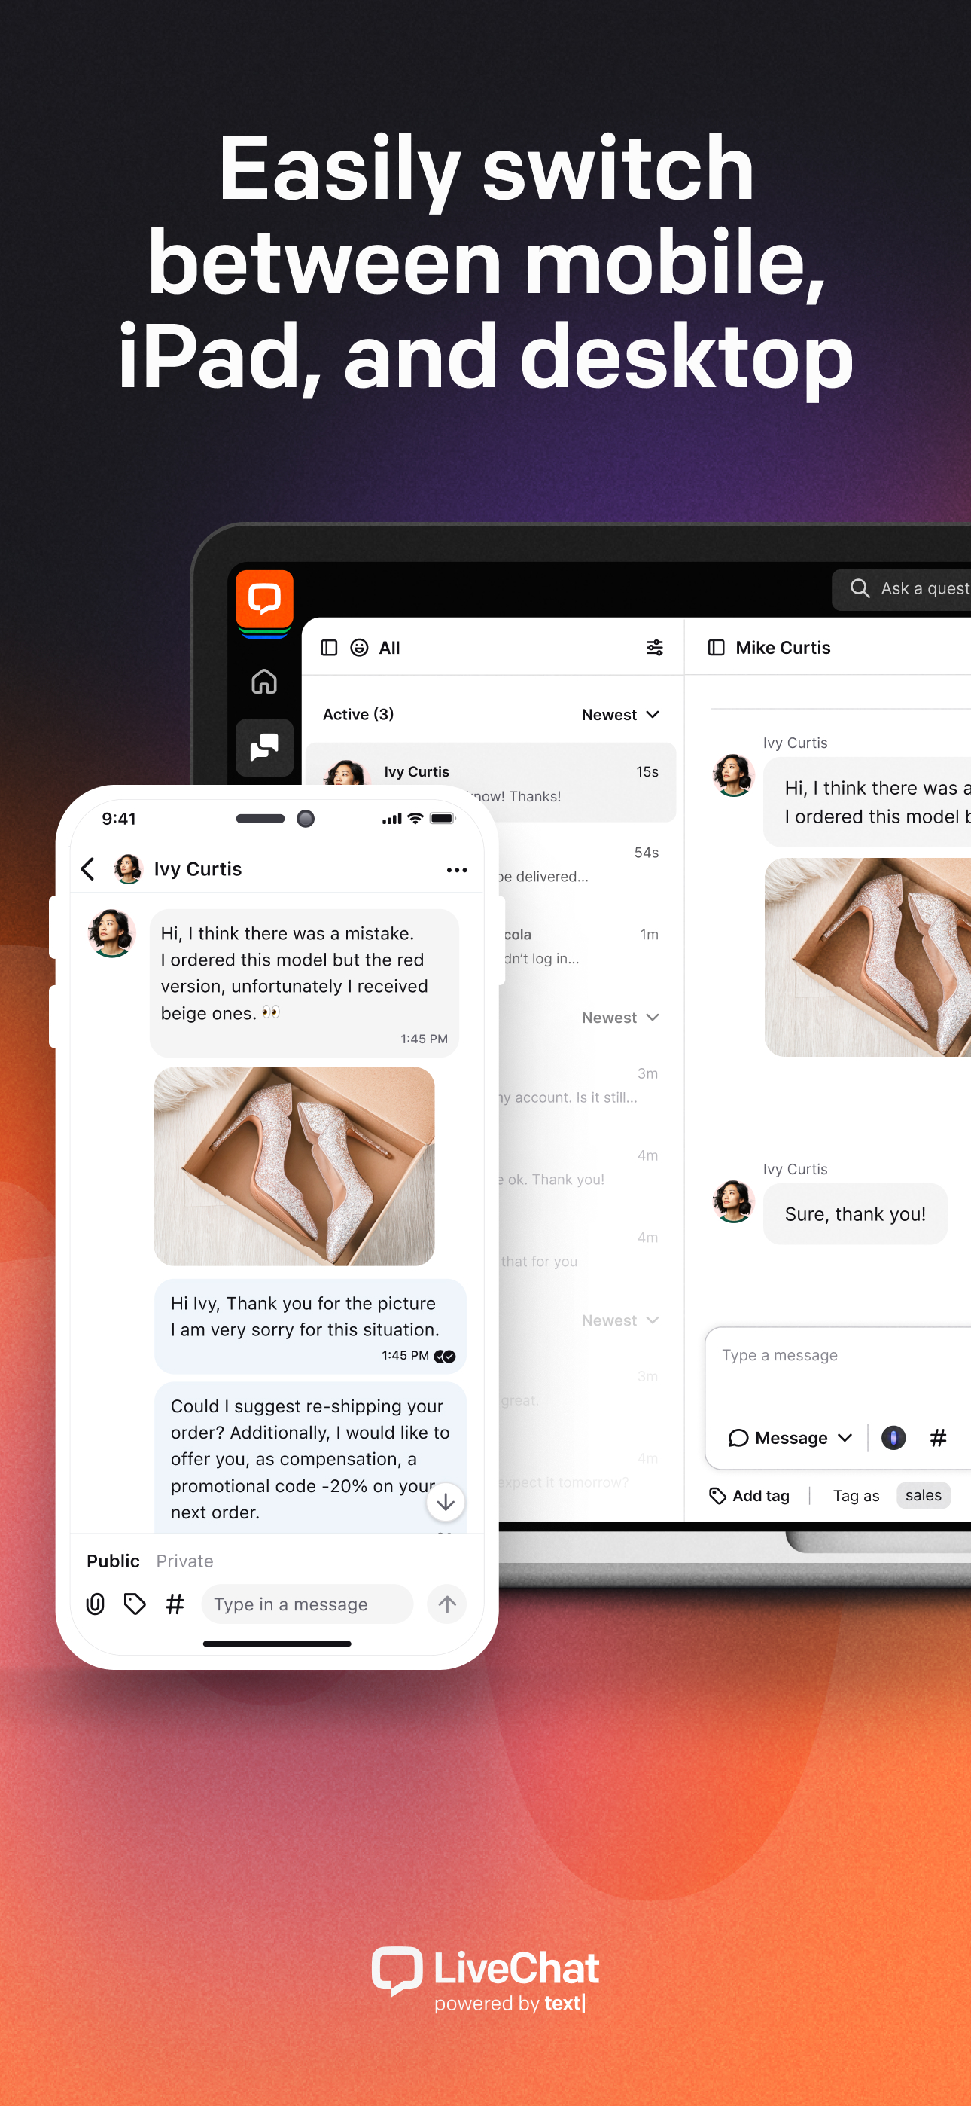Tap Ivy's 'I think there was a mistake' message on phone
This screenshot has width=971, height=2106.
(x=304, y=983)
